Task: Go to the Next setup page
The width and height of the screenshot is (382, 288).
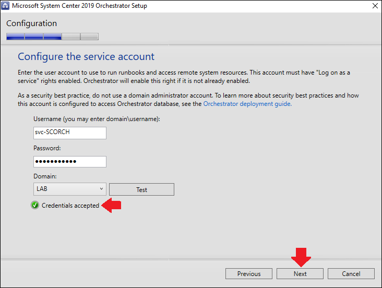Action: coord(300,273)
